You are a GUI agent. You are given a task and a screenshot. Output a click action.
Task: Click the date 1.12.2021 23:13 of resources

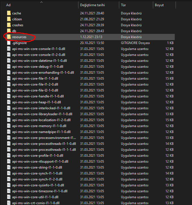click(x=91, y=37)
